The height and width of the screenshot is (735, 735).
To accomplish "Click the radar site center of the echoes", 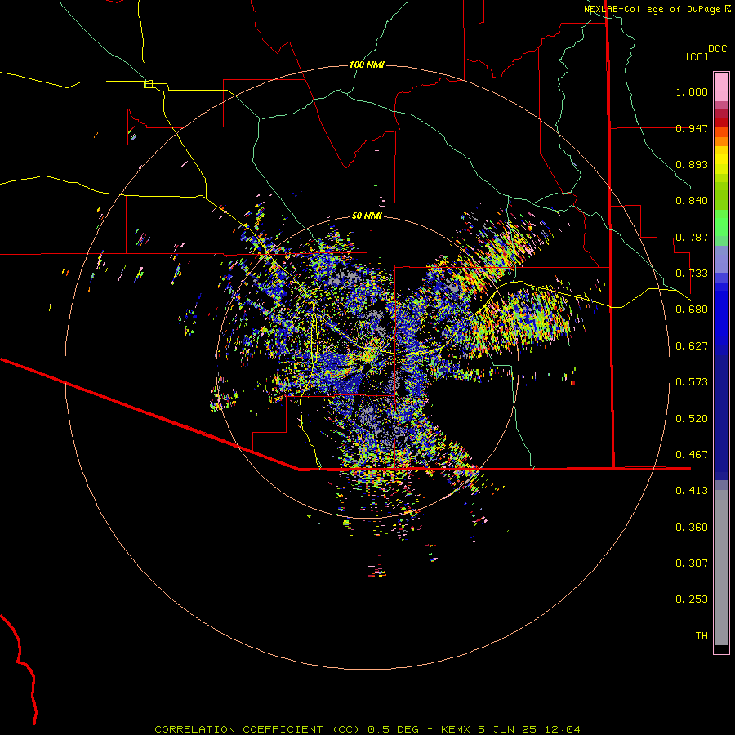I will pyautogui.click(x=367, y=367).
